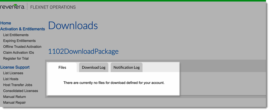Screen dimensions: 270x111
Task: Open List Entitlements page
Action: [16, 35]
